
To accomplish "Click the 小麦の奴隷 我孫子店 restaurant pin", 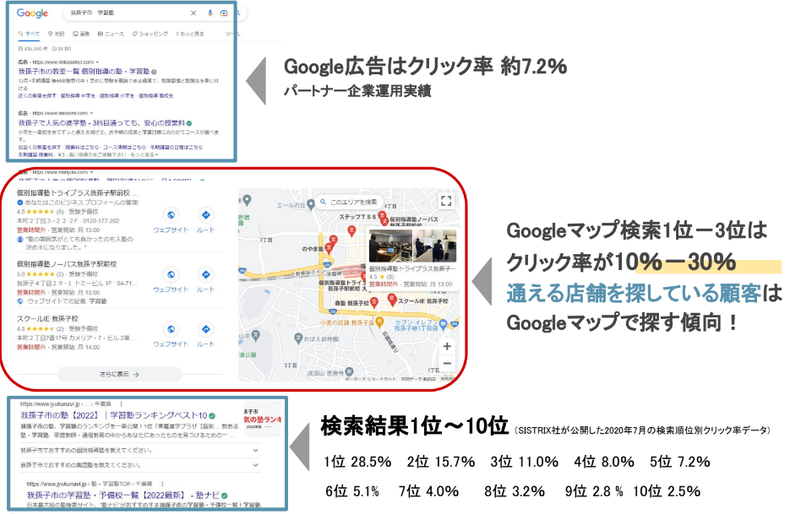I will pyautogui.click(x=380, y=322).
